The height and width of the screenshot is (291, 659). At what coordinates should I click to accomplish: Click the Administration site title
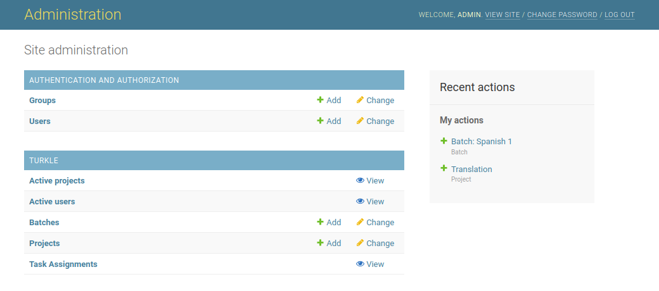click(x=73, y=15)
